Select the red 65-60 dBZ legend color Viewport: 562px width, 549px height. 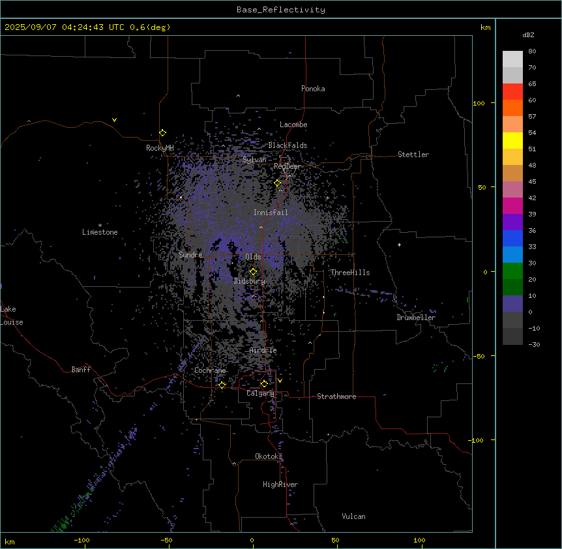click(x=512, y=92)
